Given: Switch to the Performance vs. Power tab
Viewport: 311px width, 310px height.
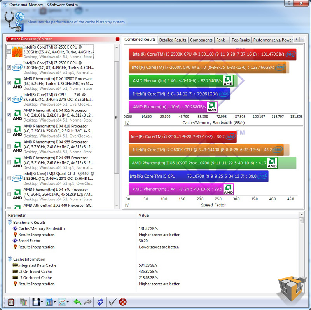Looking at the screenshot, I should pos(273,40).
